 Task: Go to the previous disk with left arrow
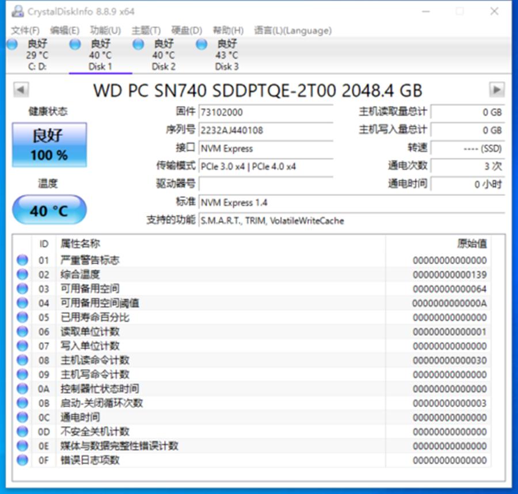21,90
